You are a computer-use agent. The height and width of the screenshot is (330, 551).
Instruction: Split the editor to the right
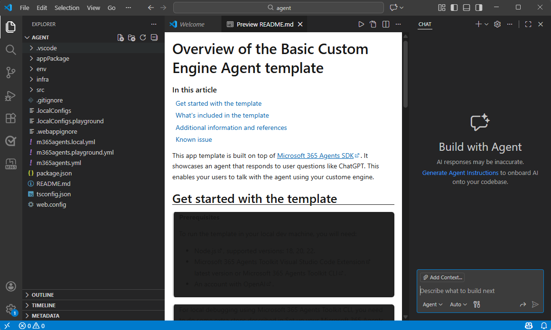tap(386, 24)
